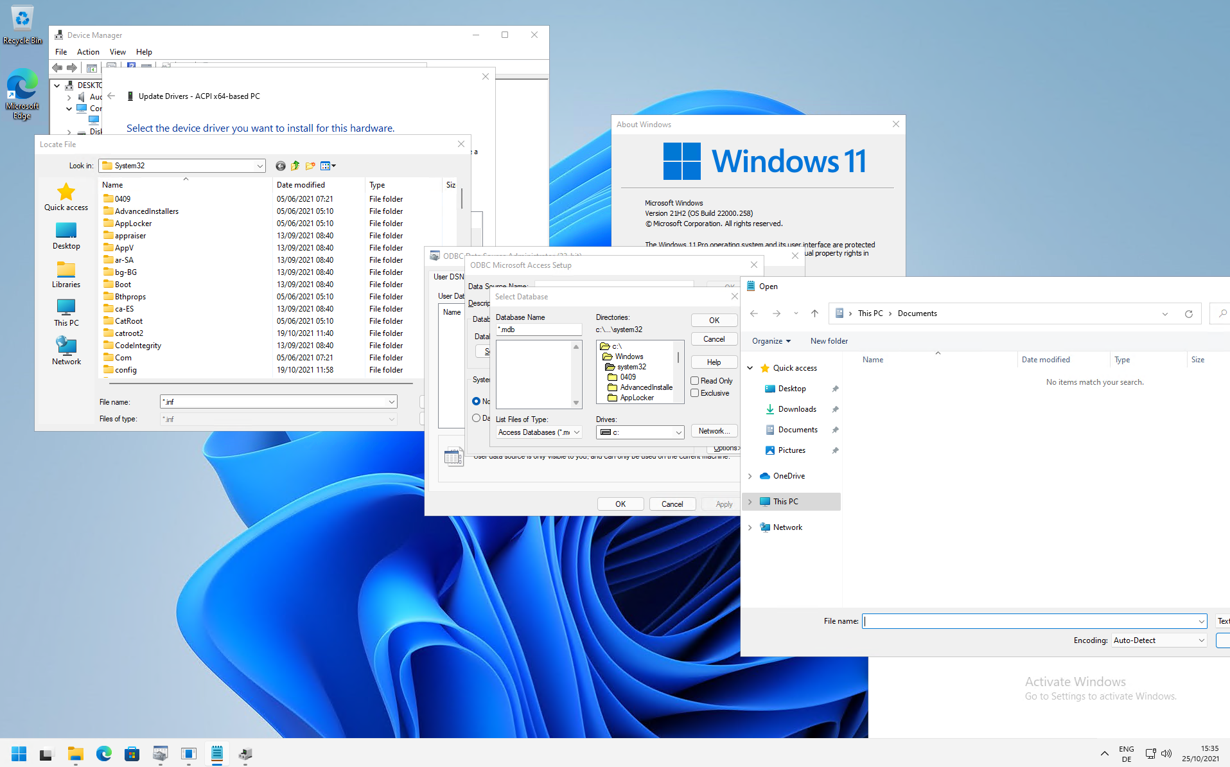This screenshot has height=767, width=1230.
Task: Click Cancel in Select Database dialog
Action: [714, 339]
